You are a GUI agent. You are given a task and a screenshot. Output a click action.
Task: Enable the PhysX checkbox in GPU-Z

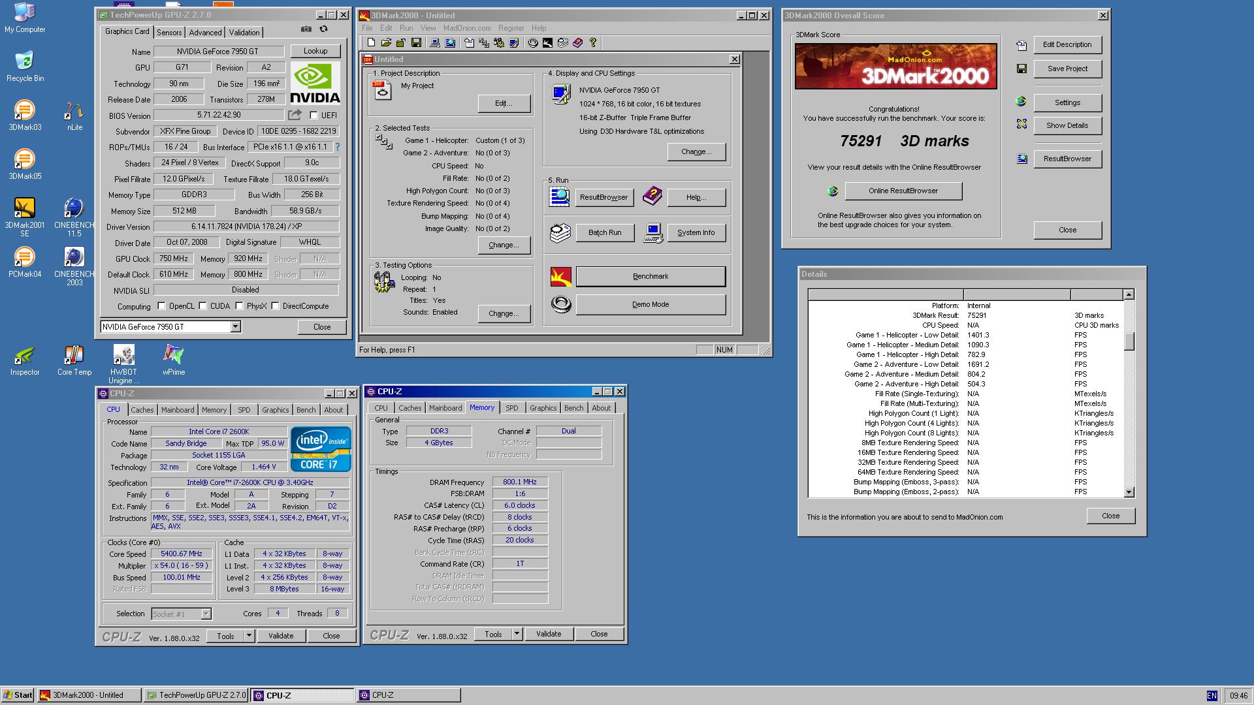click(x=240, y=305)
